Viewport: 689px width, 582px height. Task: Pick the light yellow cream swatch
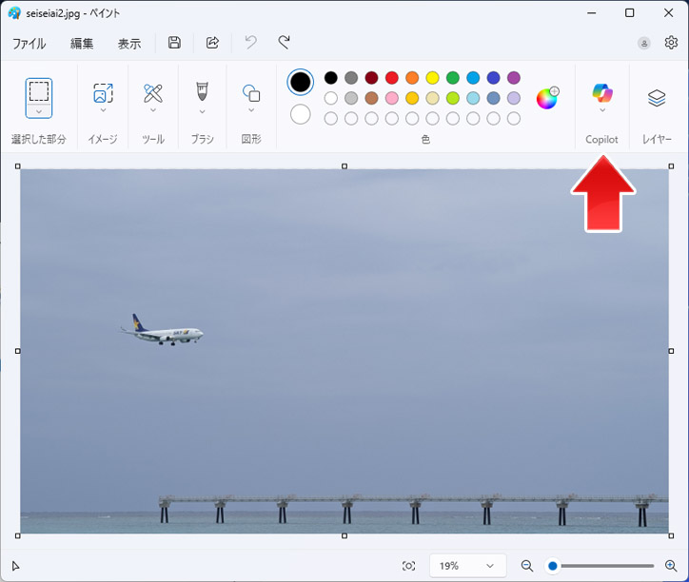click(432, 98)
